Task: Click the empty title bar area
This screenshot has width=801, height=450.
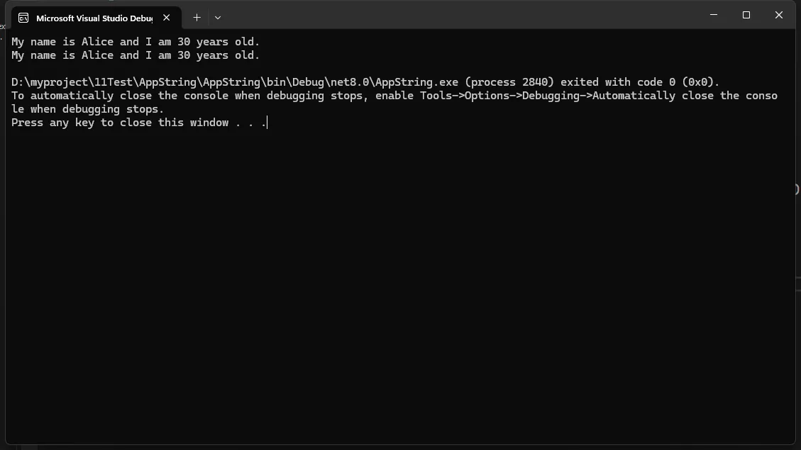Action: click(x=460, y=15)
